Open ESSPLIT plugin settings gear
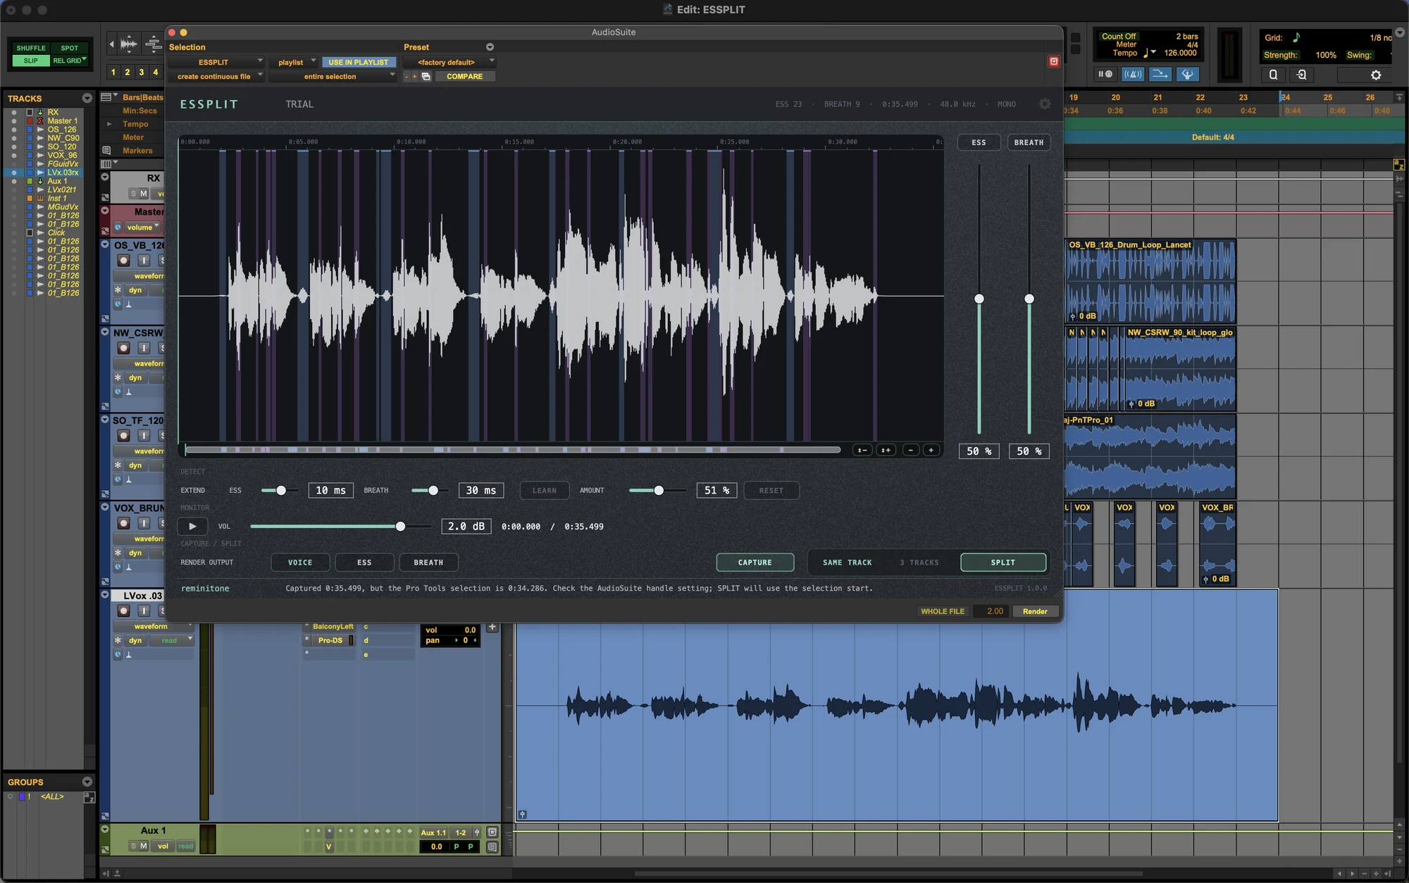Viewport: 1409px width, 883px height. coord(1045,104)
